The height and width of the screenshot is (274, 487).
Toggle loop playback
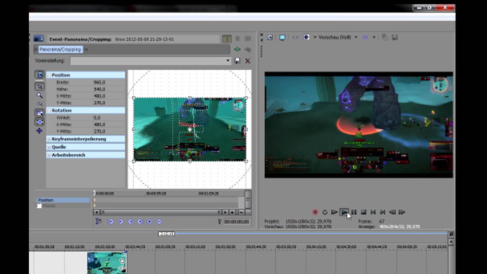tap(325, 212)
